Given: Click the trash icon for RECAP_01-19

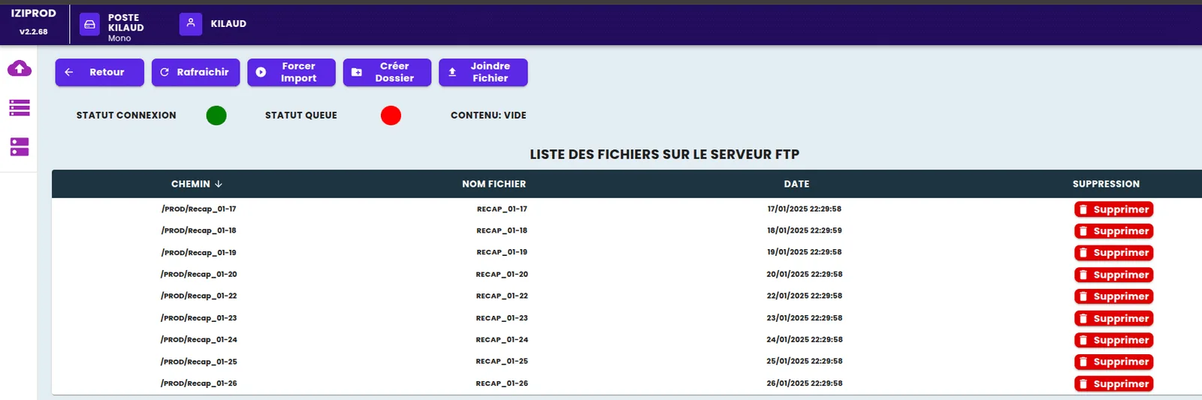Looking at the screenshot, I should (1083, 253).
